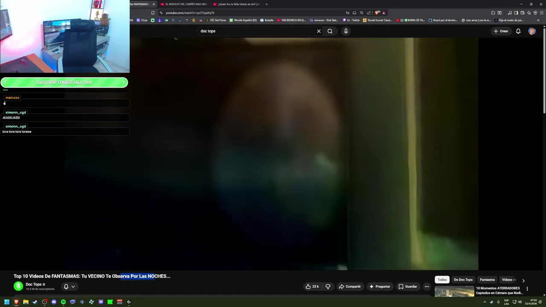Open Brave Shields lion icon
Image resolution: width=546 pixels, height=307 pixels.
pyautogui.click(x=377, y=13)
